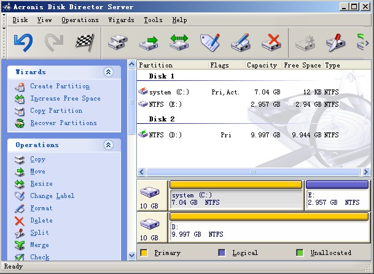This screenshot has height=274, width=374.
Task: Click the Change Label tag toolbar icon
Action: click(210, 43)
